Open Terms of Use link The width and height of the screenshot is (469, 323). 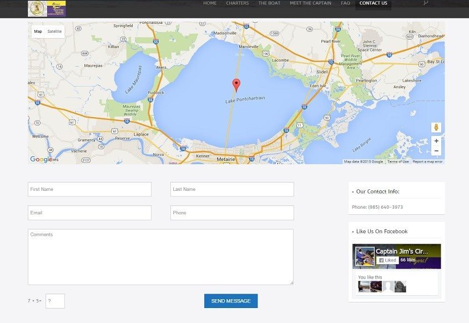pyautogui.click(x=398, y=161)
